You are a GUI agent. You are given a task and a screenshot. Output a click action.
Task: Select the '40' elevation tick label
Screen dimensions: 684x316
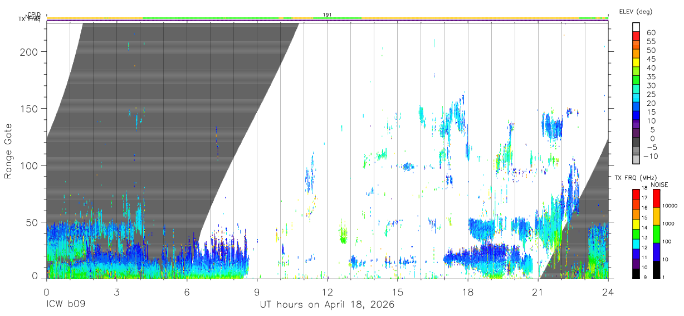pos(651,68)
